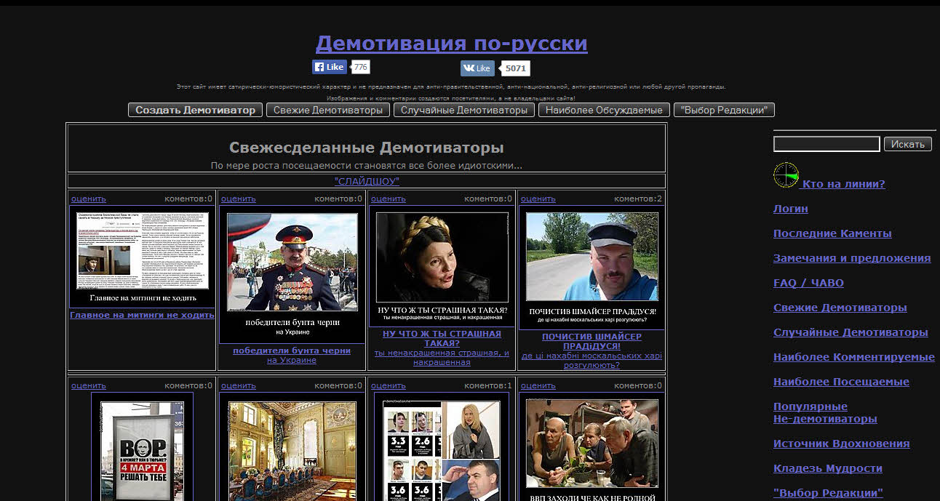Image resolution: width=940 pixels, height=501 pixels.
Task: Open "Источник Вдохновения" sidebar link
Action: point(841,444)
